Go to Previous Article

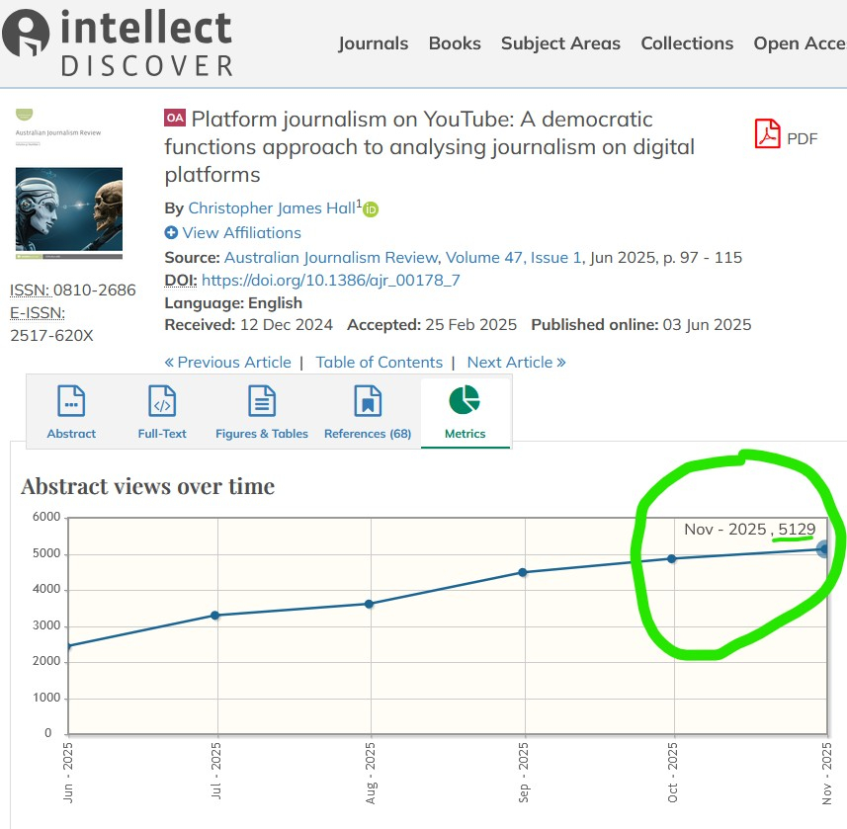click(228, 363)
